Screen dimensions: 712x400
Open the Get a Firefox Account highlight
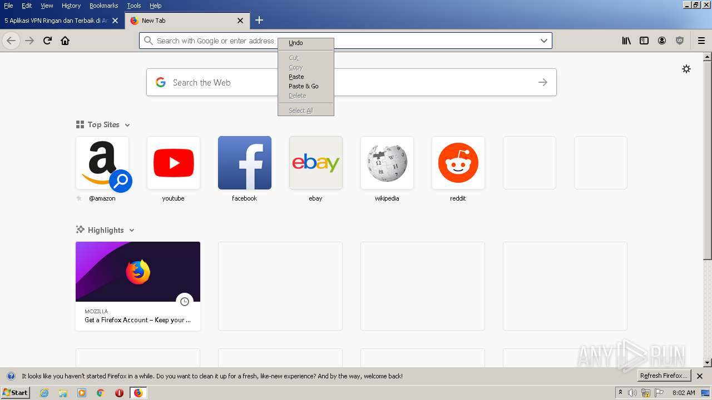[x=138, y=286]
